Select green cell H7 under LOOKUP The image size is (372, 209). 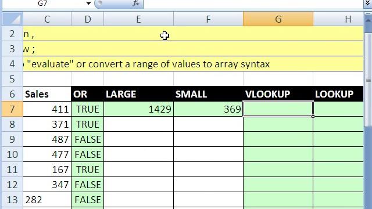pos(338,109)
